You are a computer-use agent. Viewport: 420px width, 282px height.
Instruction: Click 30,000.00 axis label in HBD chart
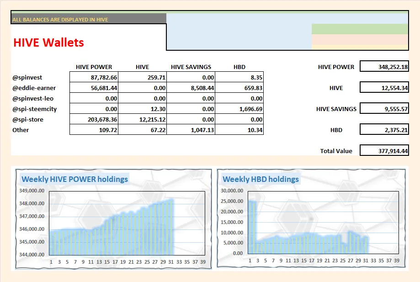[232, 191]
